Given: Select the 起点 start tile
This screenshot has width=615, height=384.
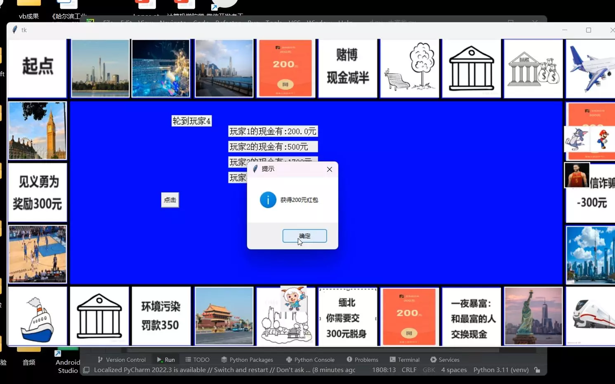Looking at the screenshot, I should (x=38, y=68).
